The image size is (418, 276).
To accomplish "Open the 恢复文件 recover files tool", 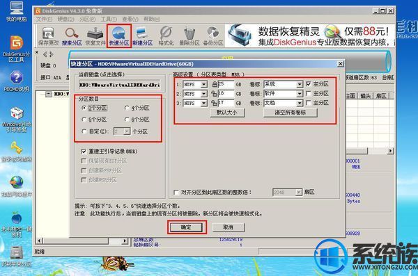I will tap(95, 36).
